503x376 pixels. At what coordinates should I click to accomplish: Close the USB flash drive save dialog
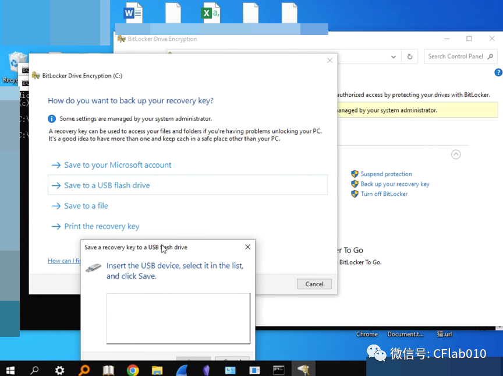(x=247, y=247)
